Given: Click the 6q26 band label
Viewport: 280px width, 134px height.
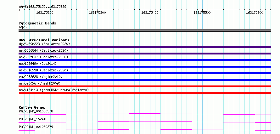Looking at the screenshot, I should [23, 27].
